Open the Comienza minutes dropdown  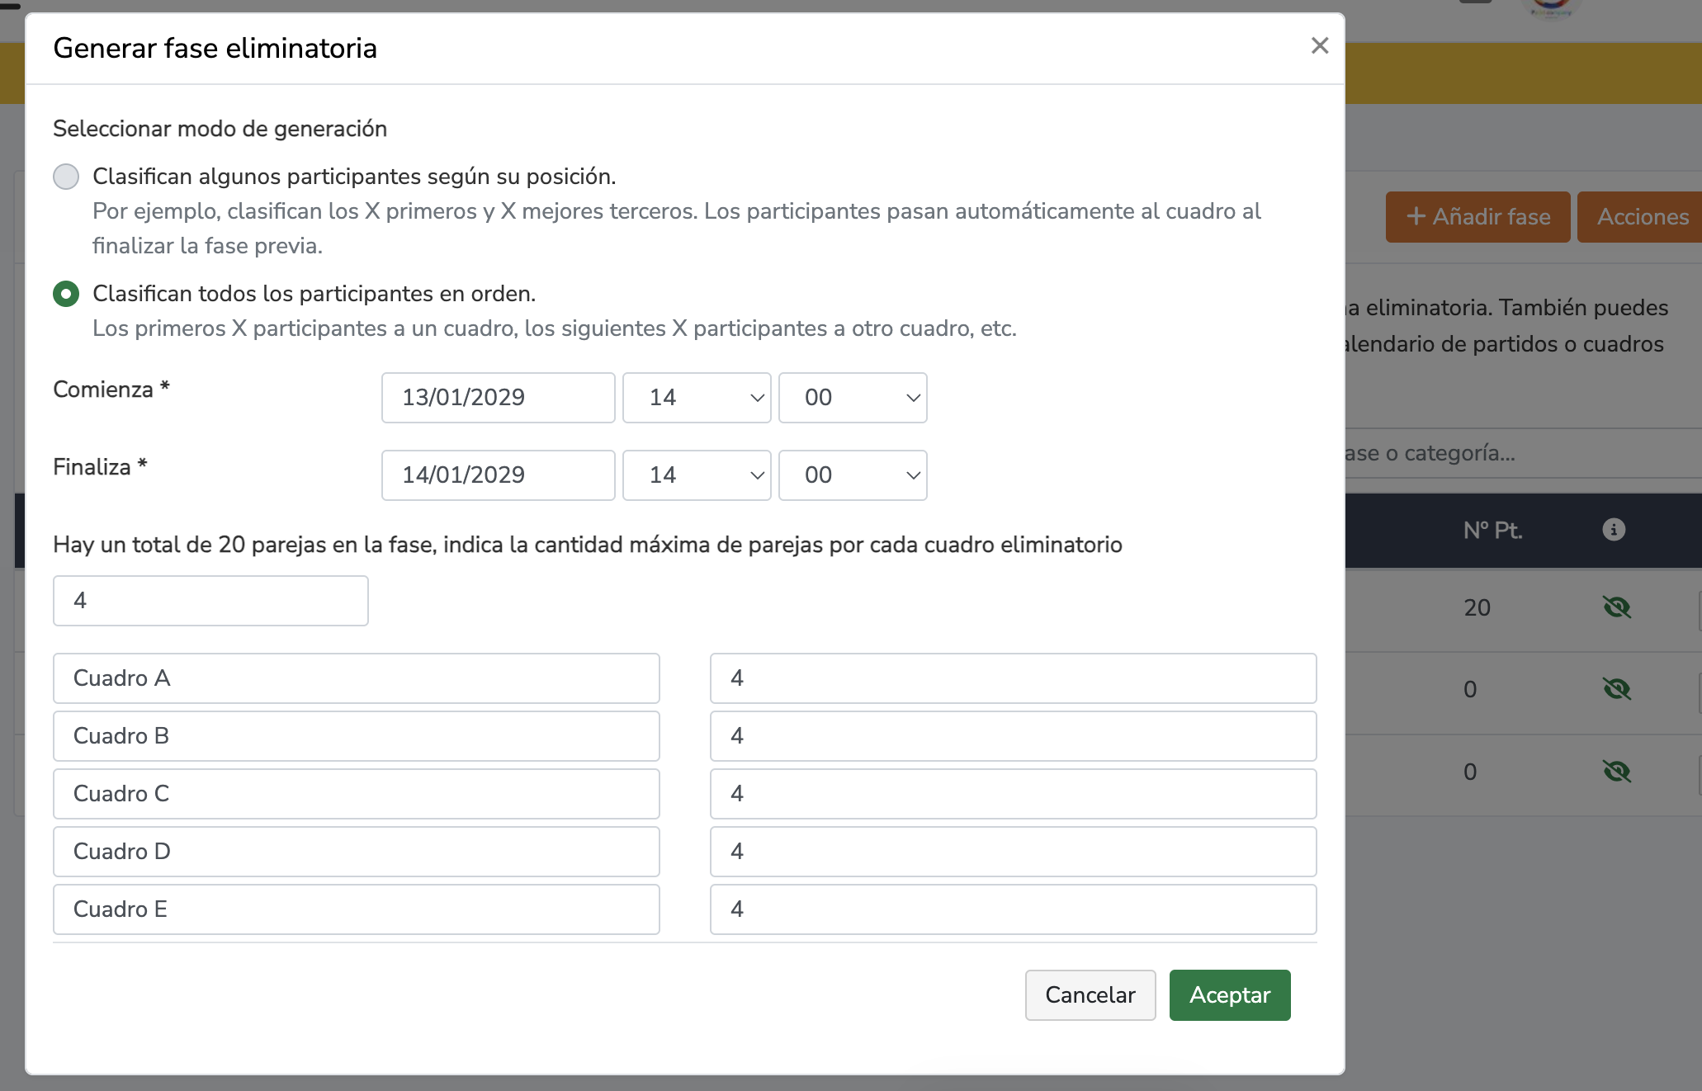[852, 398]
